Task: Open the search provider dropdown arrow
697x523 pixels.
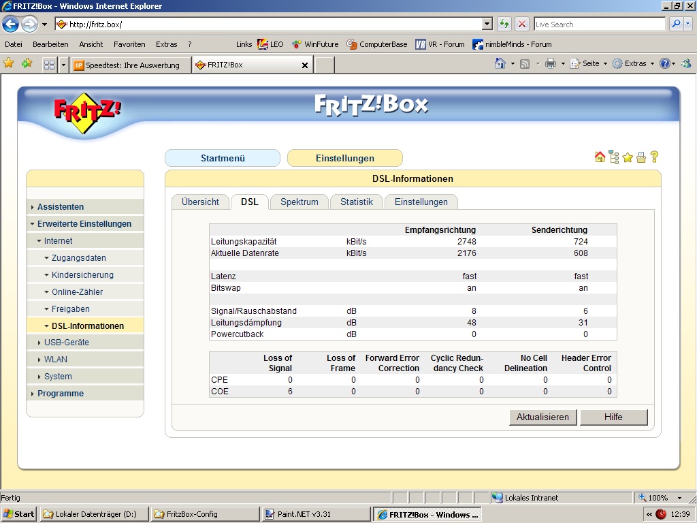Action: [688, 24]
